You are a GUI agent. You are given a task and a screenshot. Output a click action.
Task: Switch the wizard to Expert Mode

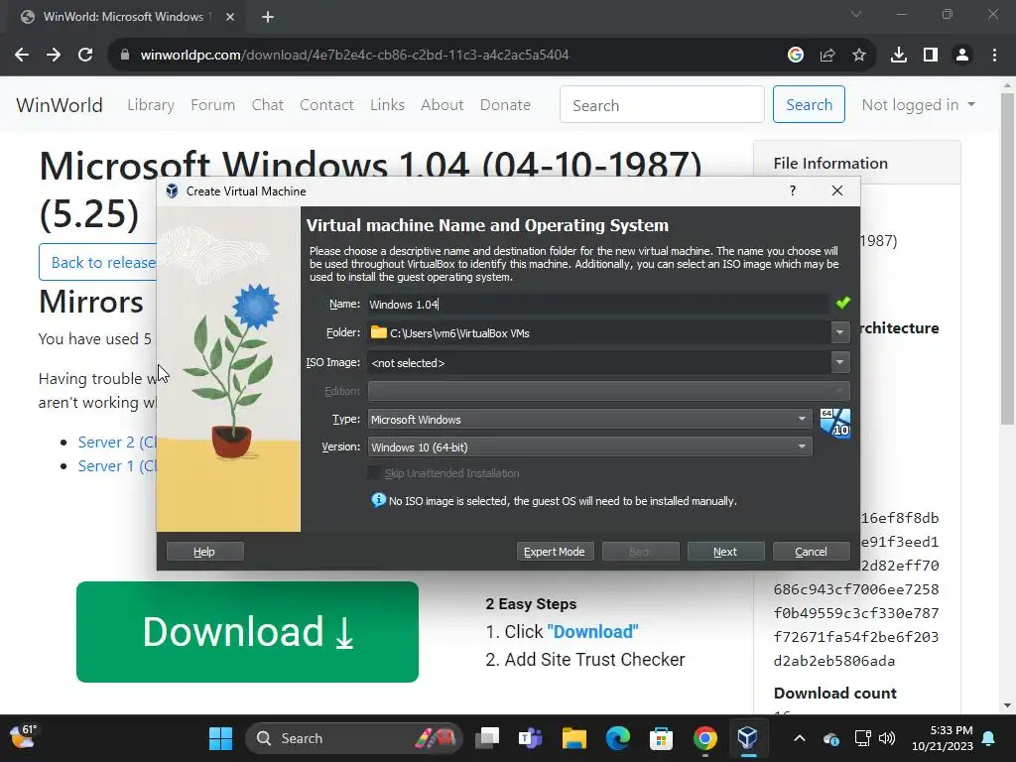point(555,552)
